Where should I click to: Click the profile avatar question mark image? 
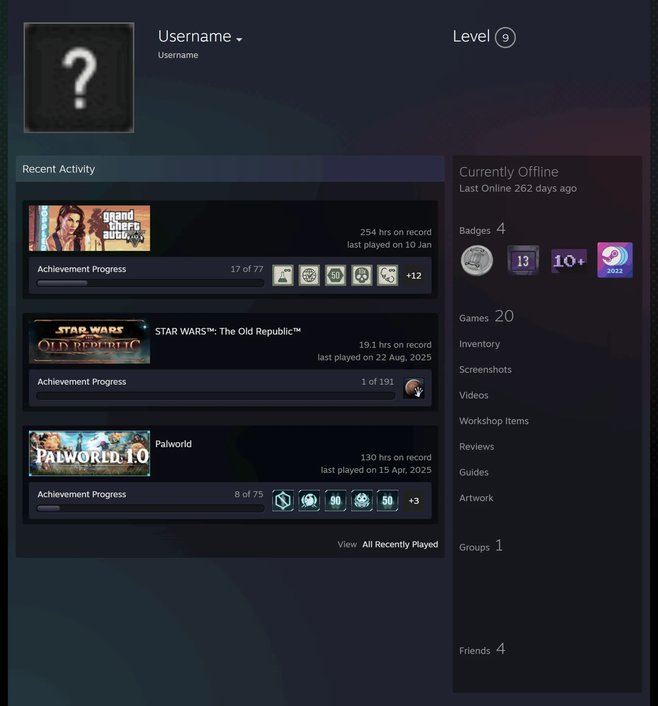click(x=79, y=78)
